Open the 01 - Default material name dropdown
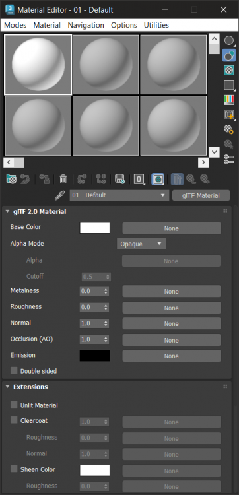Viewport: 239px width, 495px height. [119, 195]
